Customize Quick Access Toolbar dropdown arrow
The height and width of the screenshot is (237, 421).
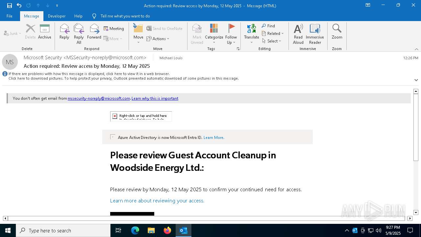tap(57, 6)
